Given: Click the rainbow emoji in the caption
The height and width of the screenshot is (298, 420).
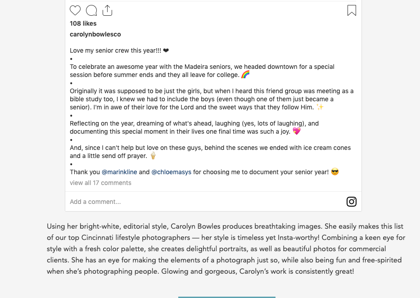Looking at the screenshot, I should 245,74.
